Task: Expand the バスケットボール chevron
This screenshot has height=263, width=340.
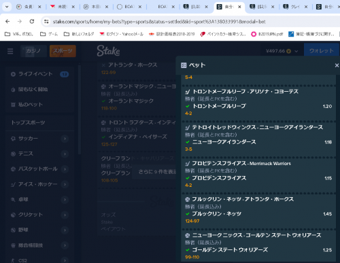Action: 65,169
